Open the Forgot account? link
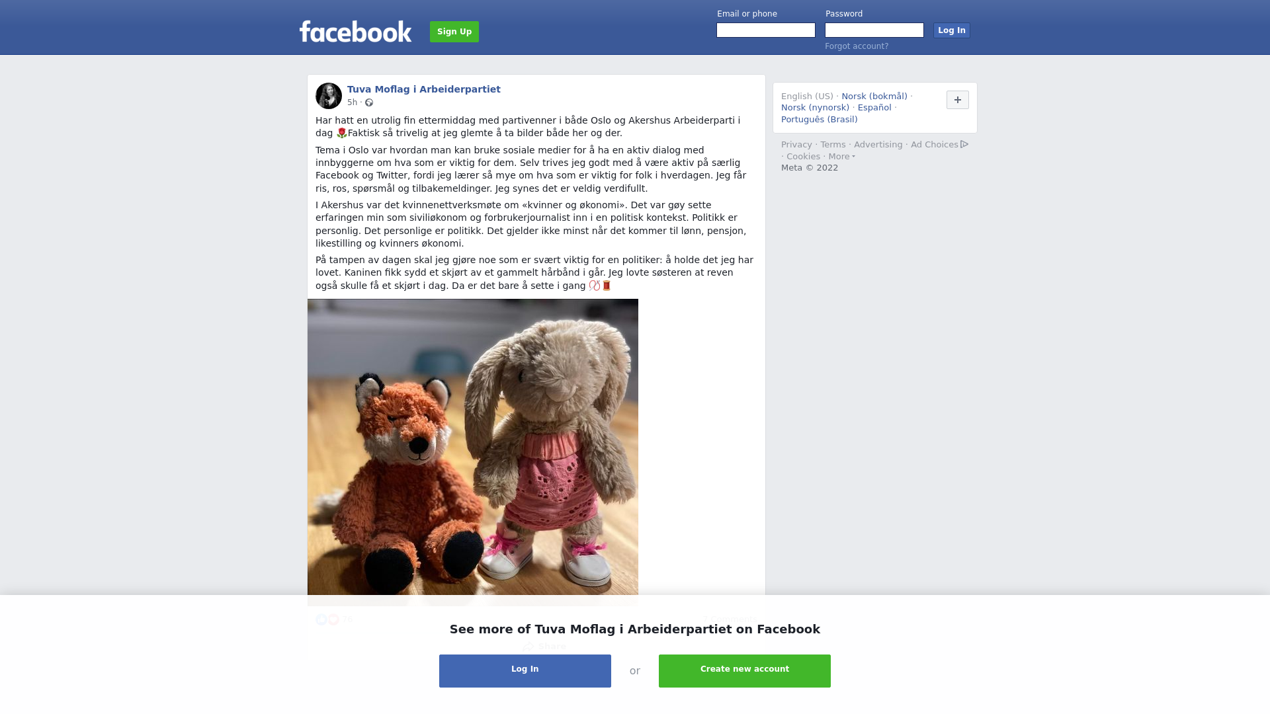Image resolution: width=1270 pixels, height=714 pixels. click(857, 46)
